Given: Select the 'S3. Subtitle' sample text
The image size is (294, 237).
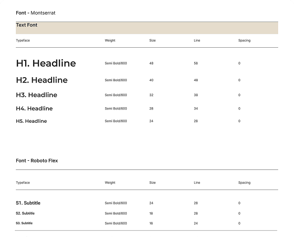Looking at the screenshot, I should pos(24,223).
